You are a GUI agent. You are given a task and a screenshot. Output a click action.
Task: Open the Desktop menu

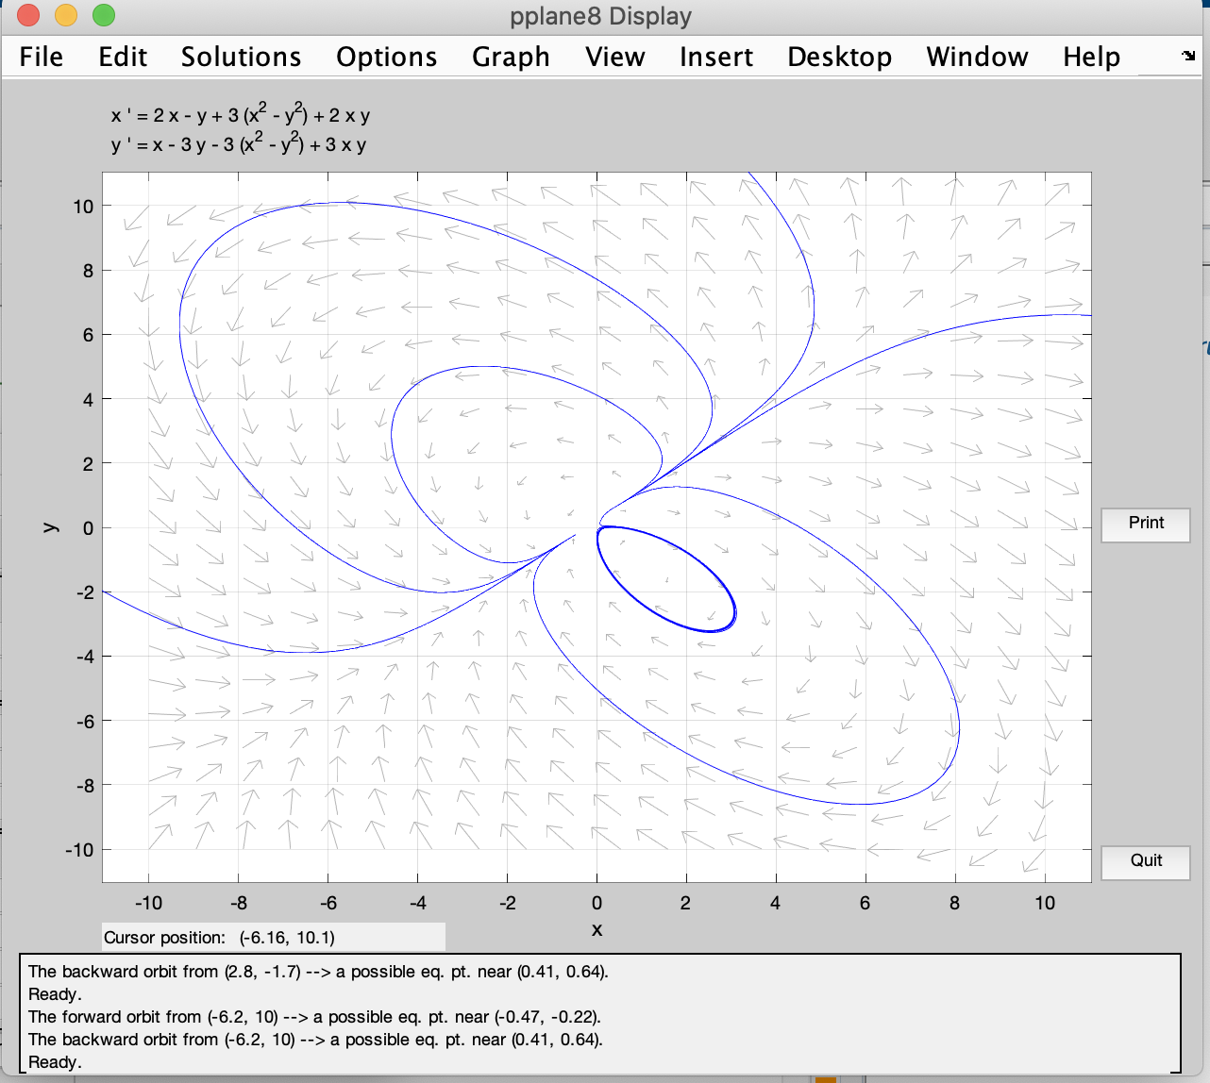(x=839, y=57)
